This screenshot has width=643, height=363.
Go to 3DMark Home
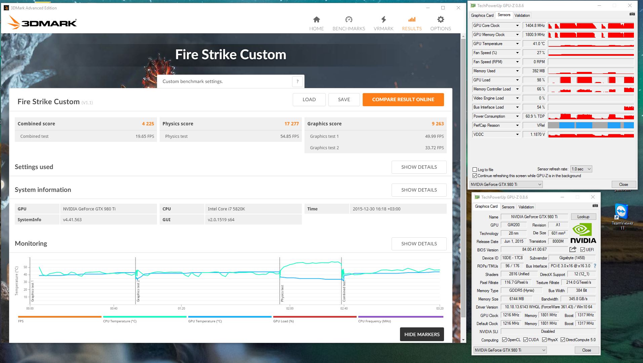click(316, 24)
